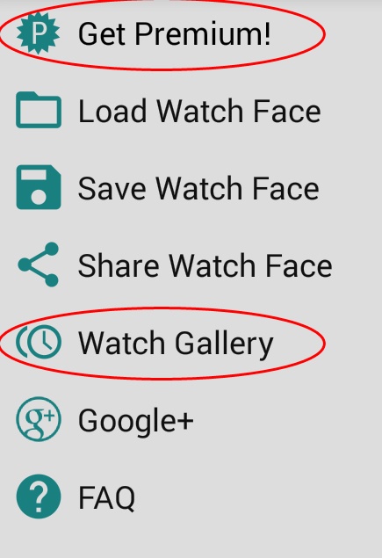Choose Save Watch Face

click(191, 188)
